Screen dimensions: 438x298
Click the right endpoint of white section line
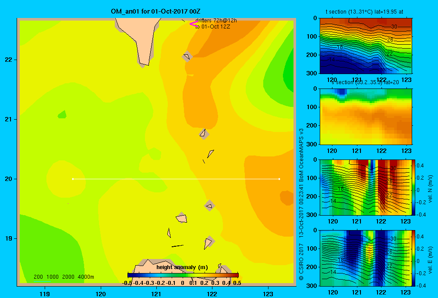(x=279, y=179)
